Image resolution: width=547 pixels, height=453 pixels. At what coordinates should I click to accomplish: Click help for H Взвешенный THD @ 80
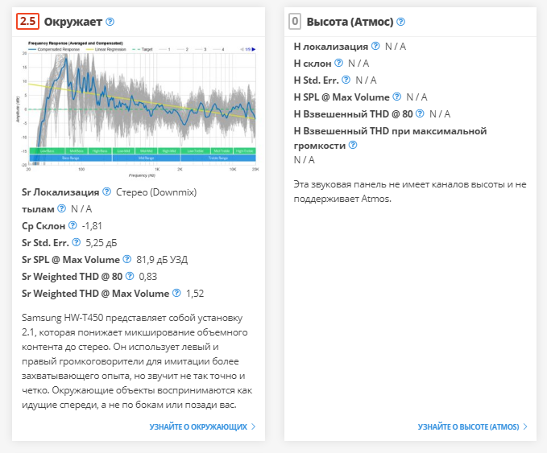click(420, 113)
